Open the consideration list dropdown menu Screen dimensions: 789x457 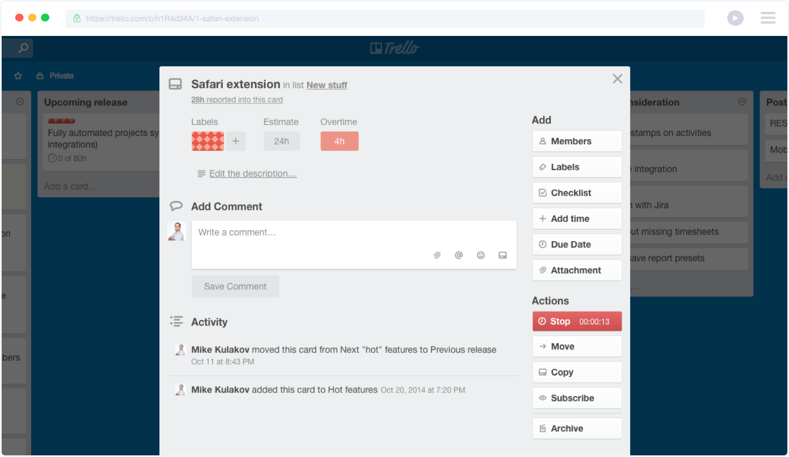tap(742, 102)
